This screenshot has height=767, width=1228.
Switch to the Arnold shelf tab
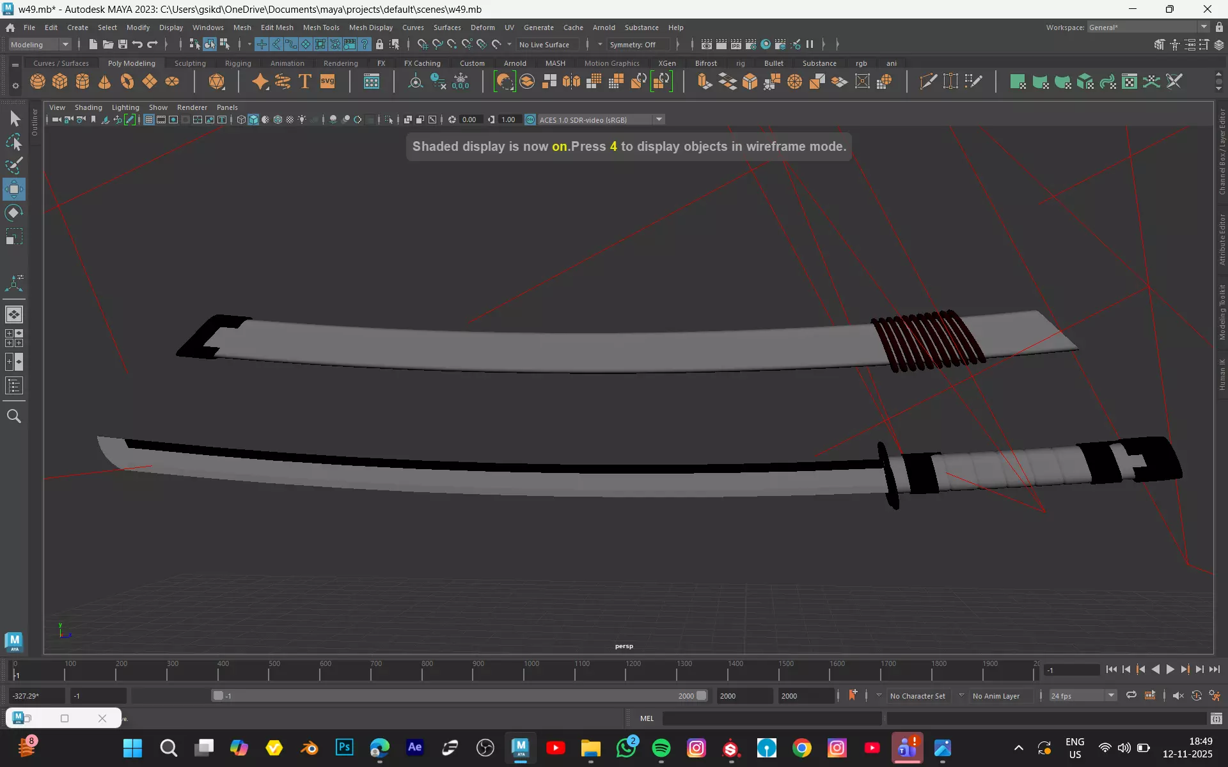click(x=515, y=63)
